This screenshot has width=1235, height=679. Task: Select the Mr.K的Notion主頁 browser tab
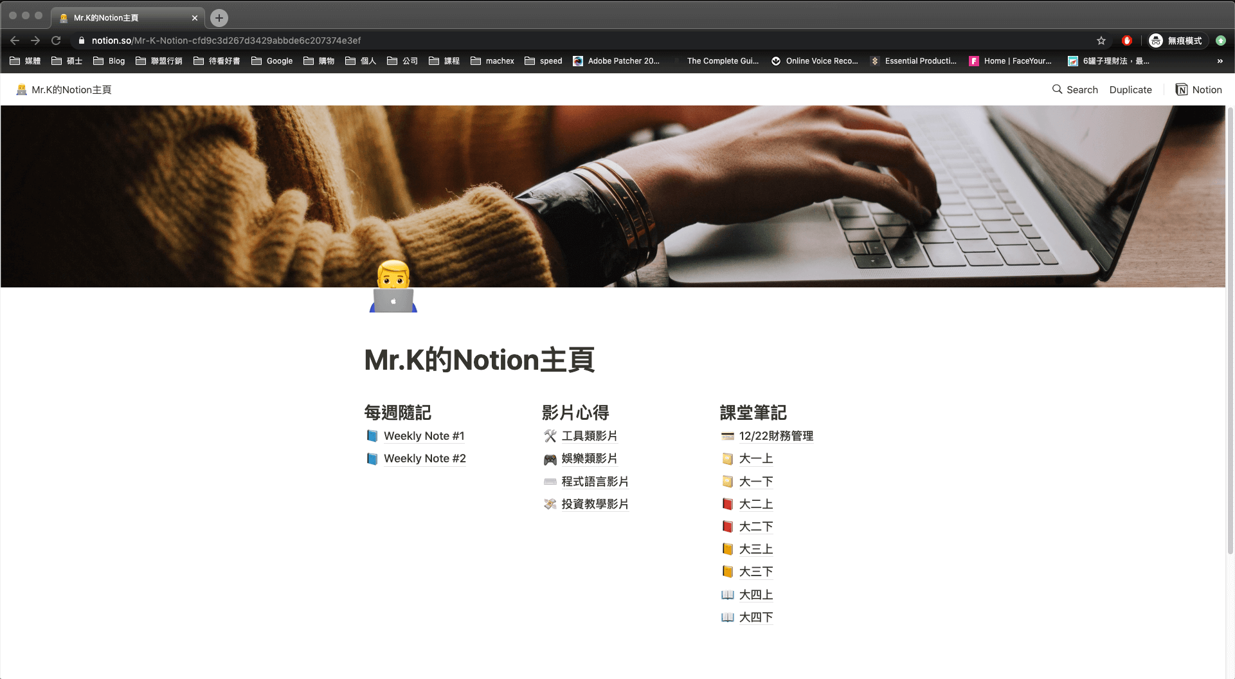pos(128,18)
